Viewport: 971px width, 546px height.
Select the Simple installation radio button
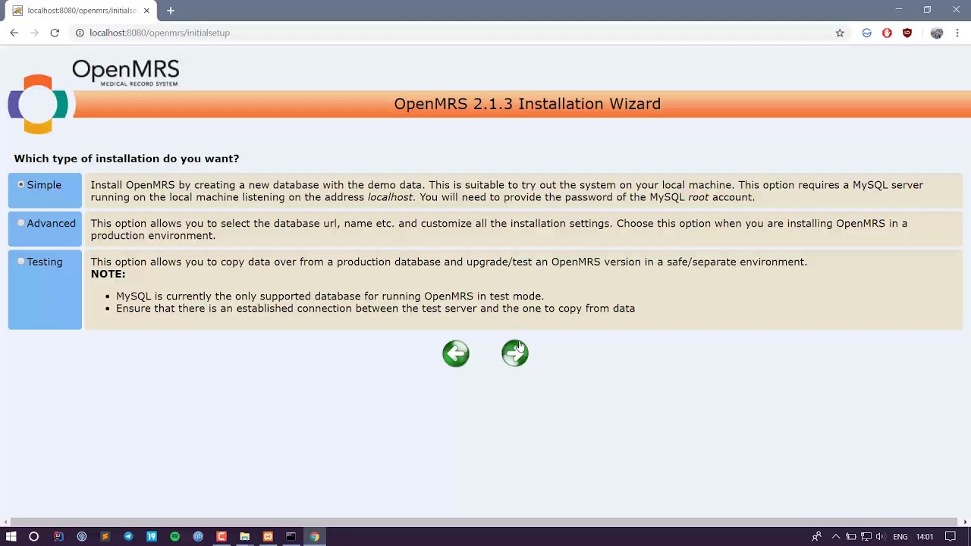coord(21,185)
